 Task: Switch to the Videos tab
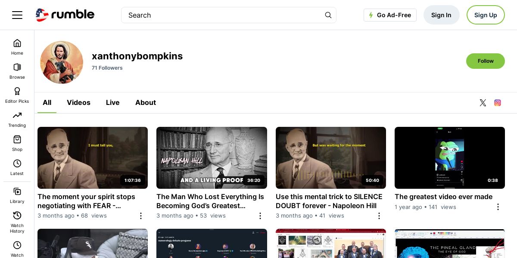point(78,103)
